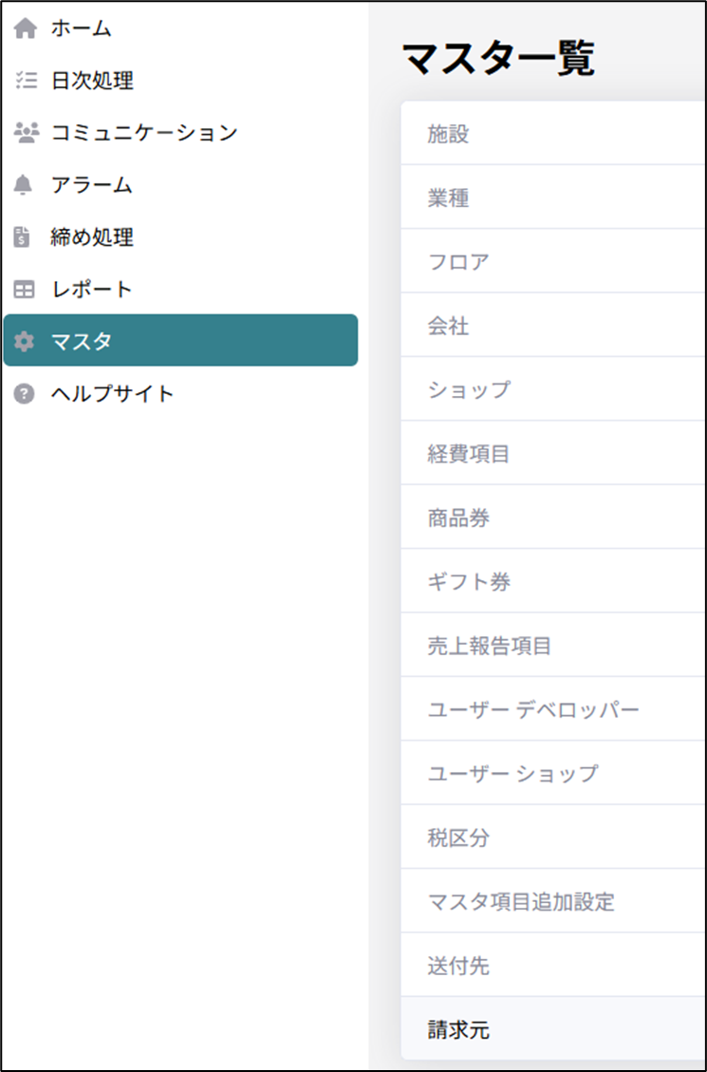
Task: Click the Alarm bell icon
Action: pyautogui.click(x=25, y=185)
